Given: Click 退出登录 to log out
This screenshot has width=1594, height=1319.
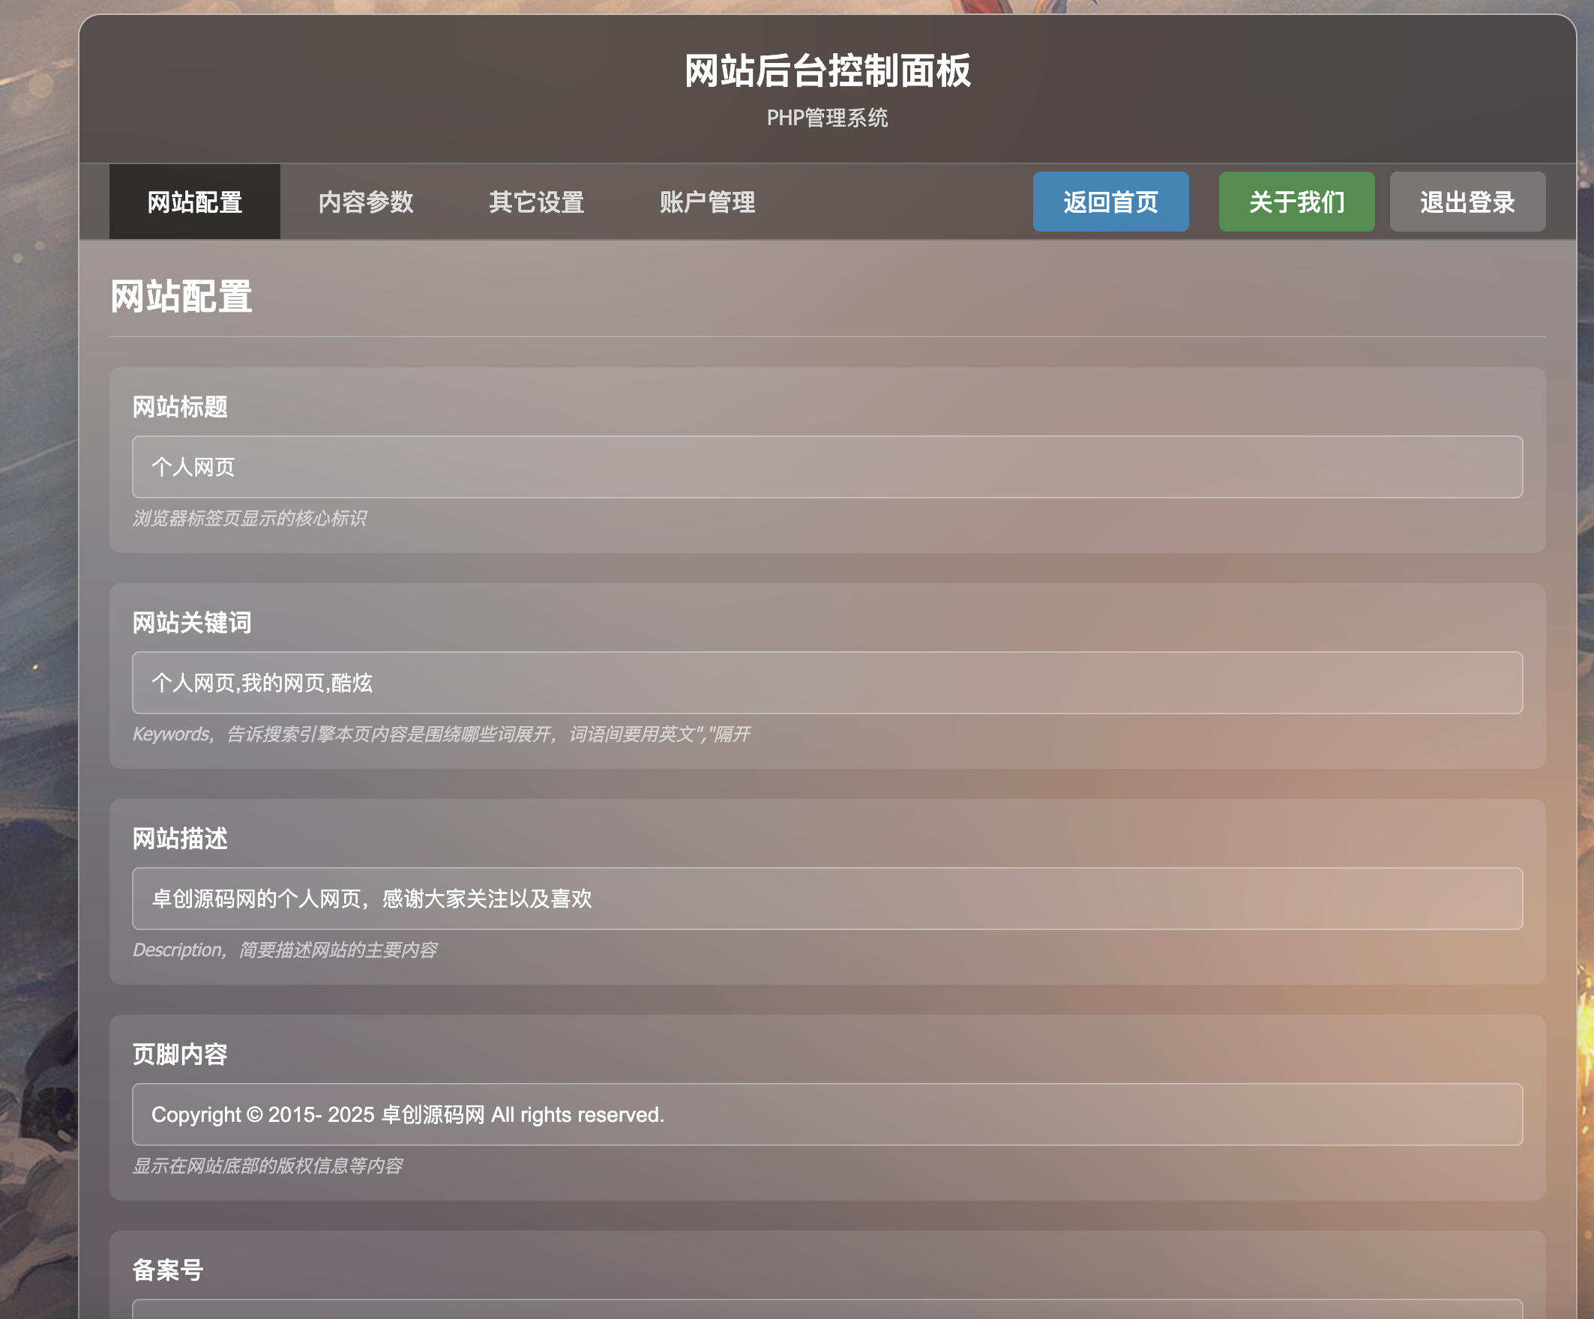Looking at the screenshot, I should (1467, 202).
